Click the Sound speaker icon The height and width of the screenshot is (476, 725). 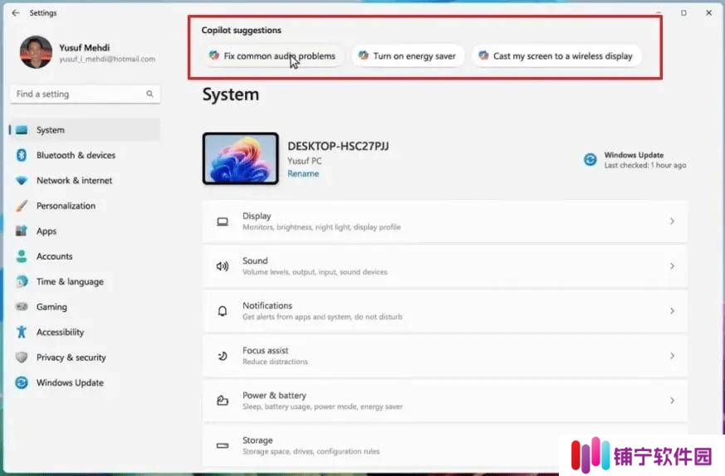[223, 266]
